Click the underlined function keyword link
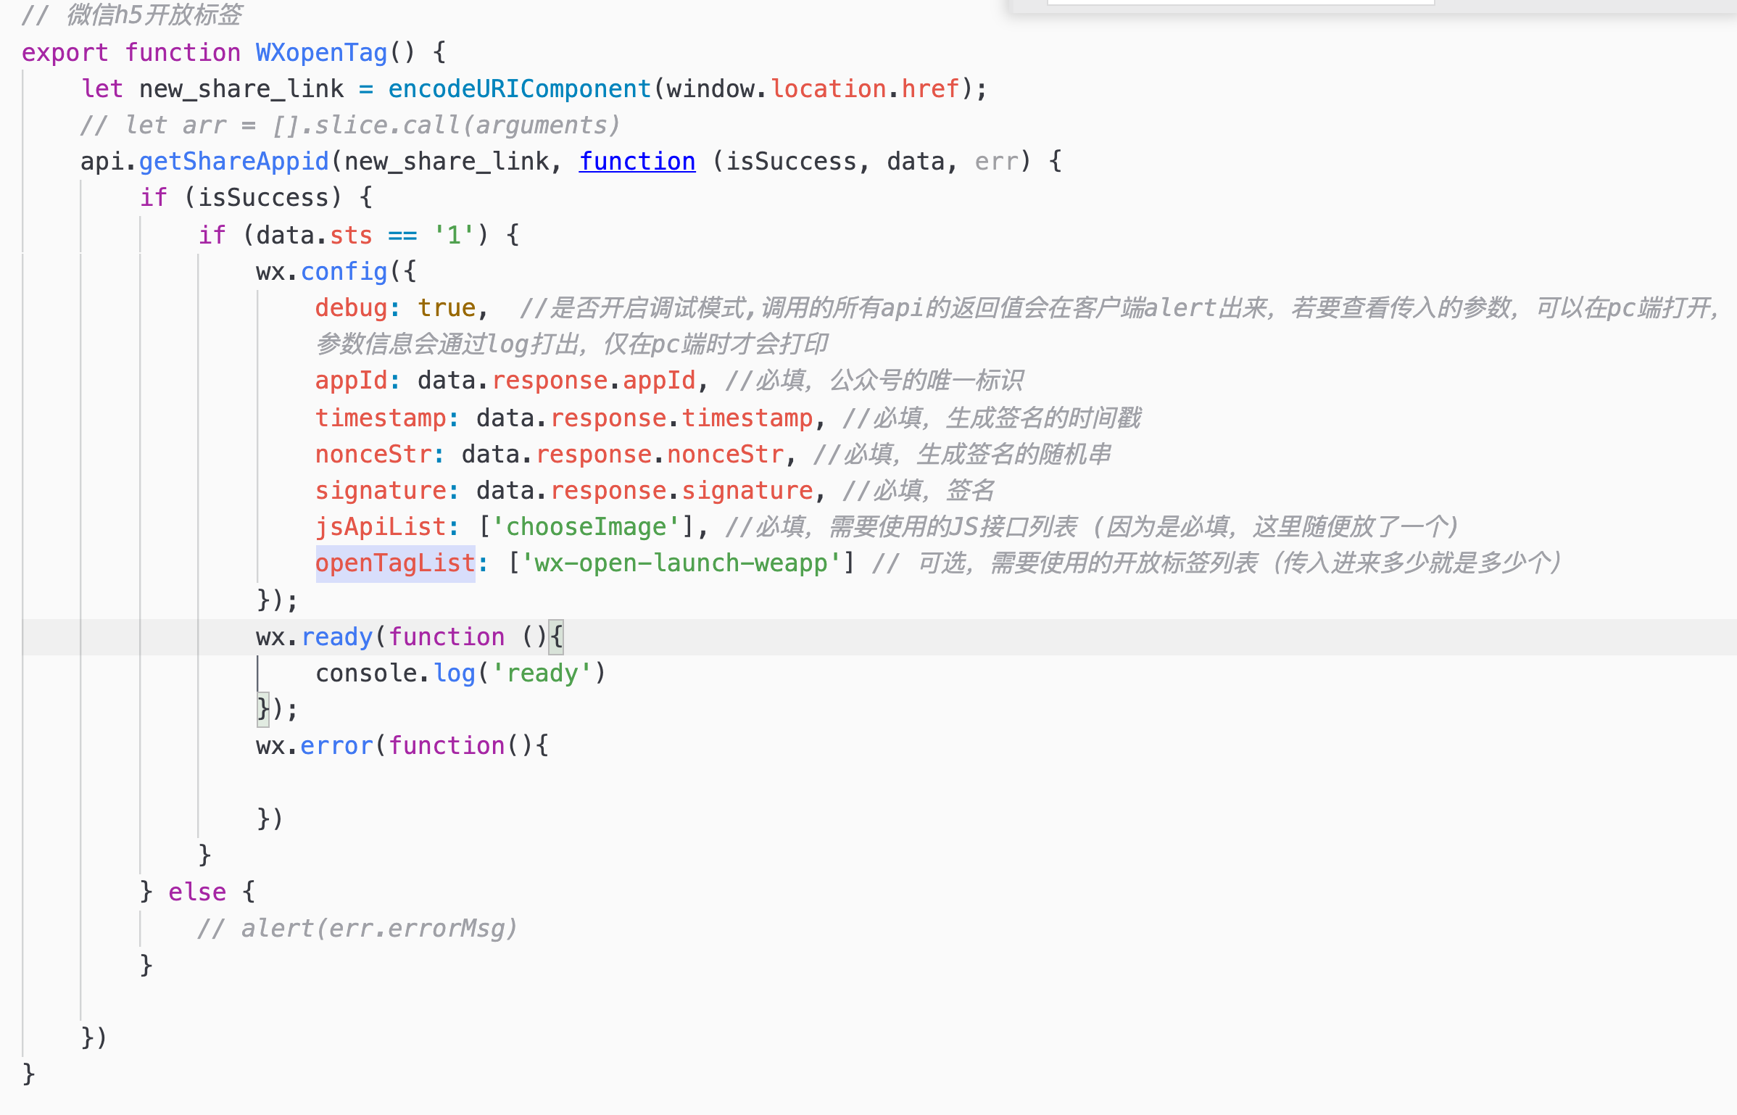This screenshot has width=1737, height=1115. click(637, 161)
